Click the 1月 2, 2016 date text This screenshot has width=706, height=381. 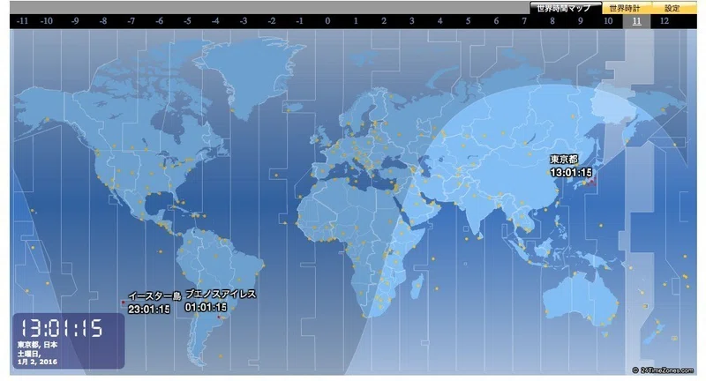point(37,362)
